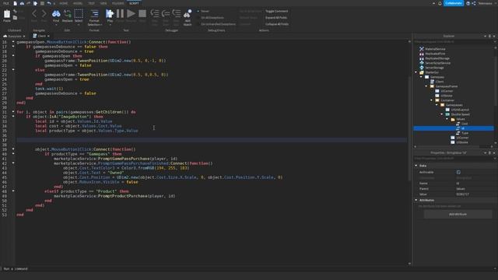Screen dimensions: 498x280
Task: Select ServerScriptService in Explorer
Action: pos(437,63)
